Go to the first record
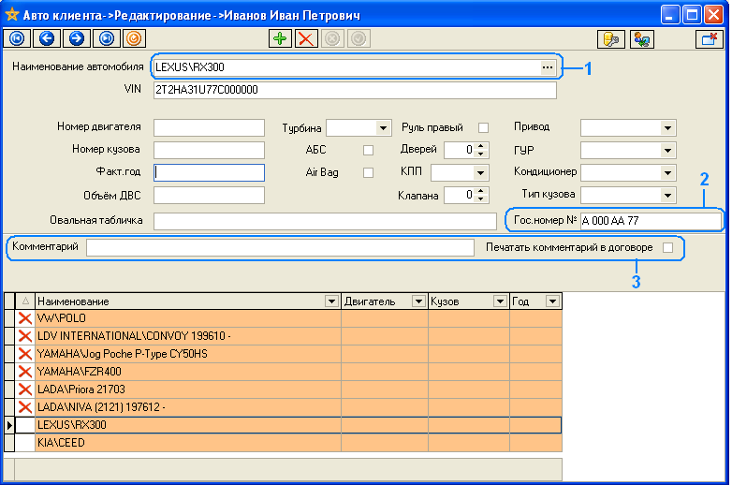This screenshot has width=732, height=485. [17, 38]
